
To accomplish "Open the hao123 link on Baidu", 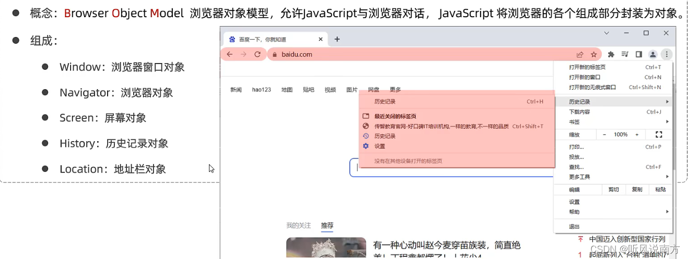I will point(262,90).
